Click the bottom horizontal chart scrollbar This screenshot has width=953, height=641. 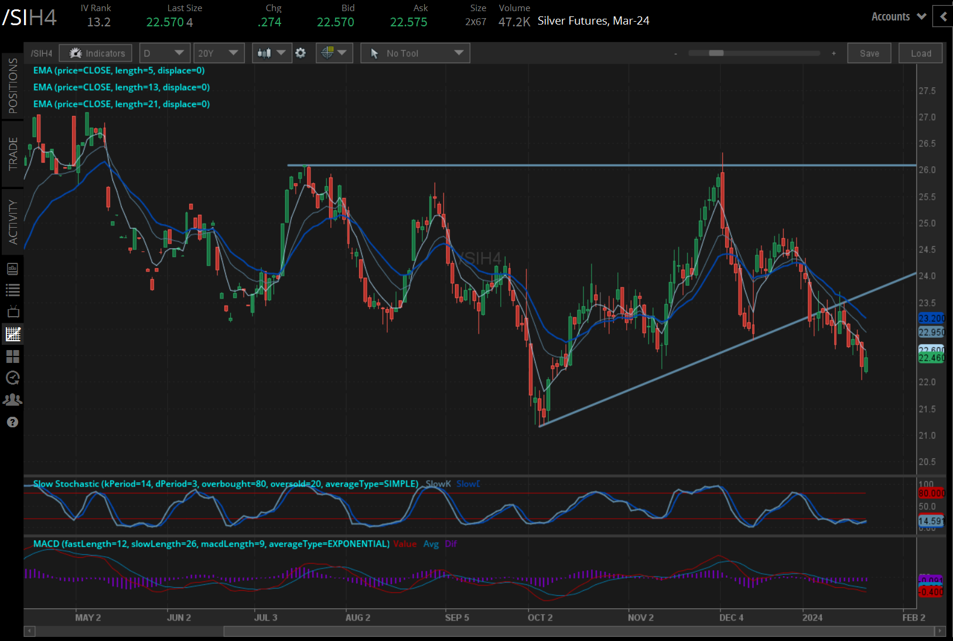point(580,631)
